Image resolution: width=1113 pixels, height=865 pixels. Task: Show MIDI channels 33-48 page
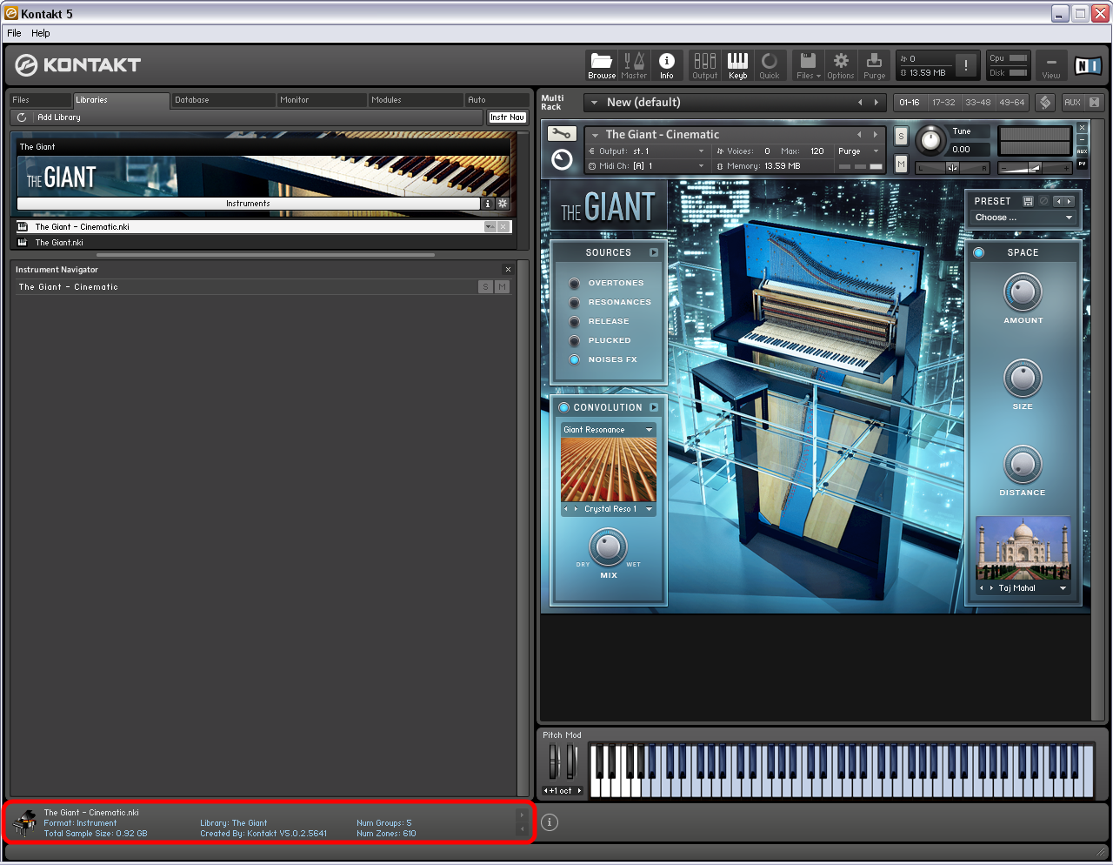977,103
